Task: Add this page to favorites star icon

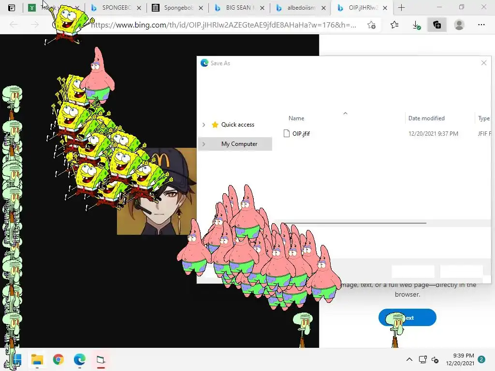Action: 372,25
